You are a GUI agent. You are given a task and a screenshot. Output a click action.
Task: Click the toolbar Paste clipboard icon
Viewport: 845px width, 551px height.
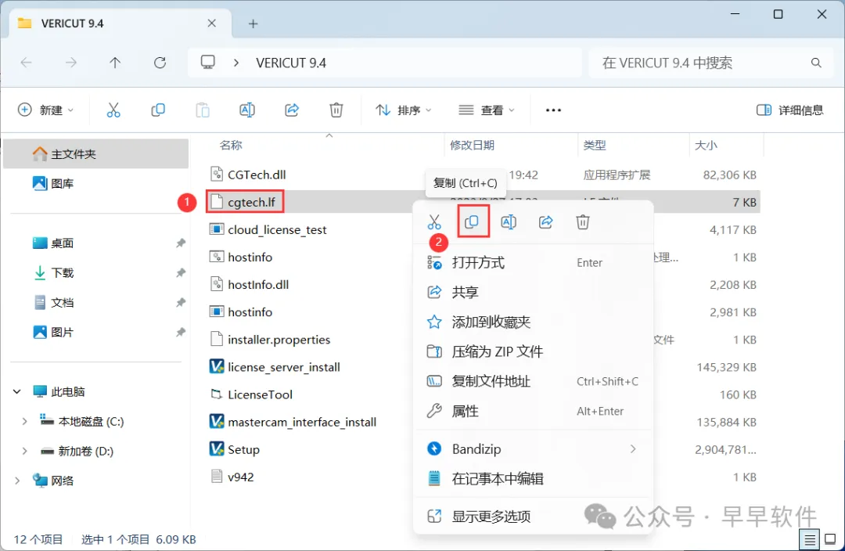pos(203,110)
